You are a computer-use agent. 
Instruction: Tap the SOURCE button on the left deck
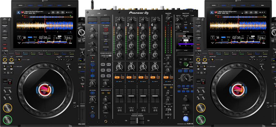point(20,5)
